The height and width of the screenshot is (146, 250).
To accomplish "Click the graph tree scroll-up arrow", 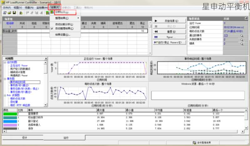I will click(x=46, y=62).
